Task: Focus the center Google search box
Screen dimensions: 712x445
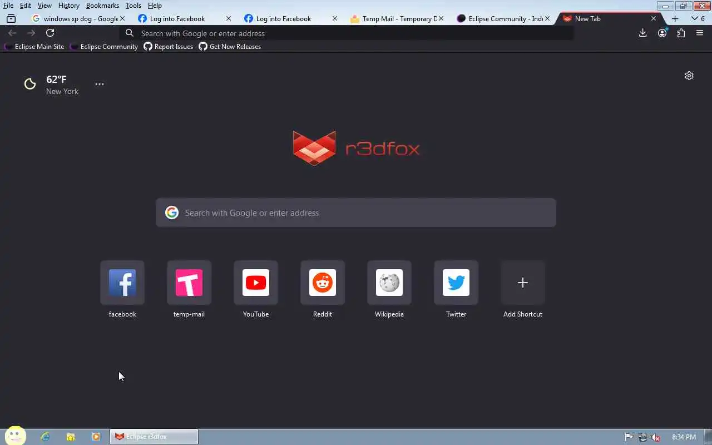Action: 356,212
